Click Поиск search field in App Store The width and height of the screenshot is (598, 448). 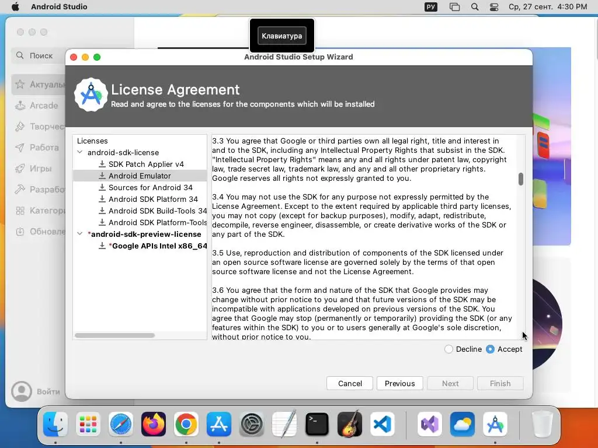(38, 55)
